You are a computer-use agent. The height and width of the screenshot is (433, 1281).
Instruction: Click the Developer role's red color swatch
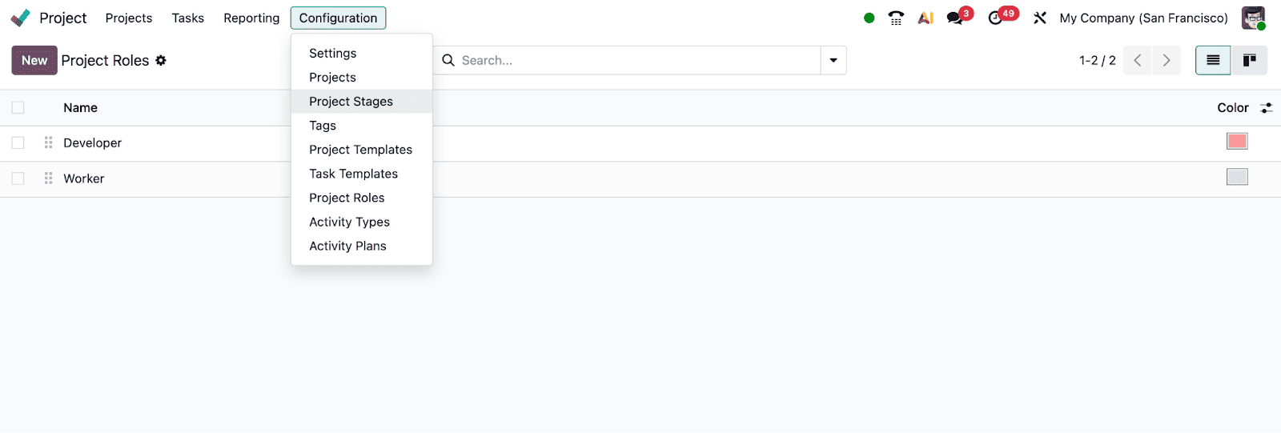(x=1237, y=142)
